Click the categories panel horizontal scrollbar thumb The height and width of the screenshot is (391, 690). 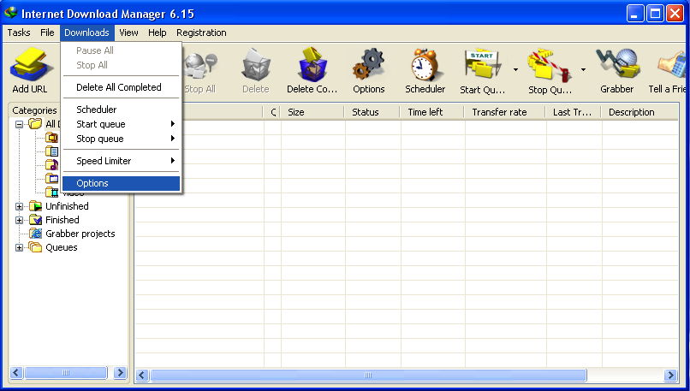66,373
